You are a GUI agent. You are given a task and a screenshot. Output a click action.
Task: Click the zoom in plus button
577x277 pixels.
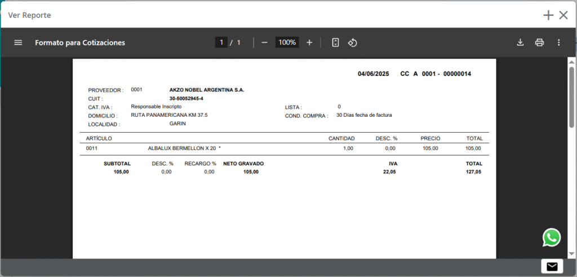(x=309, y=43)
